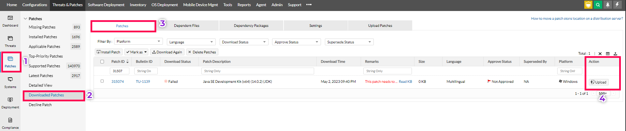626x131 pixels.
Task: Open the Threats sidebar section
Action: [10, 41]
